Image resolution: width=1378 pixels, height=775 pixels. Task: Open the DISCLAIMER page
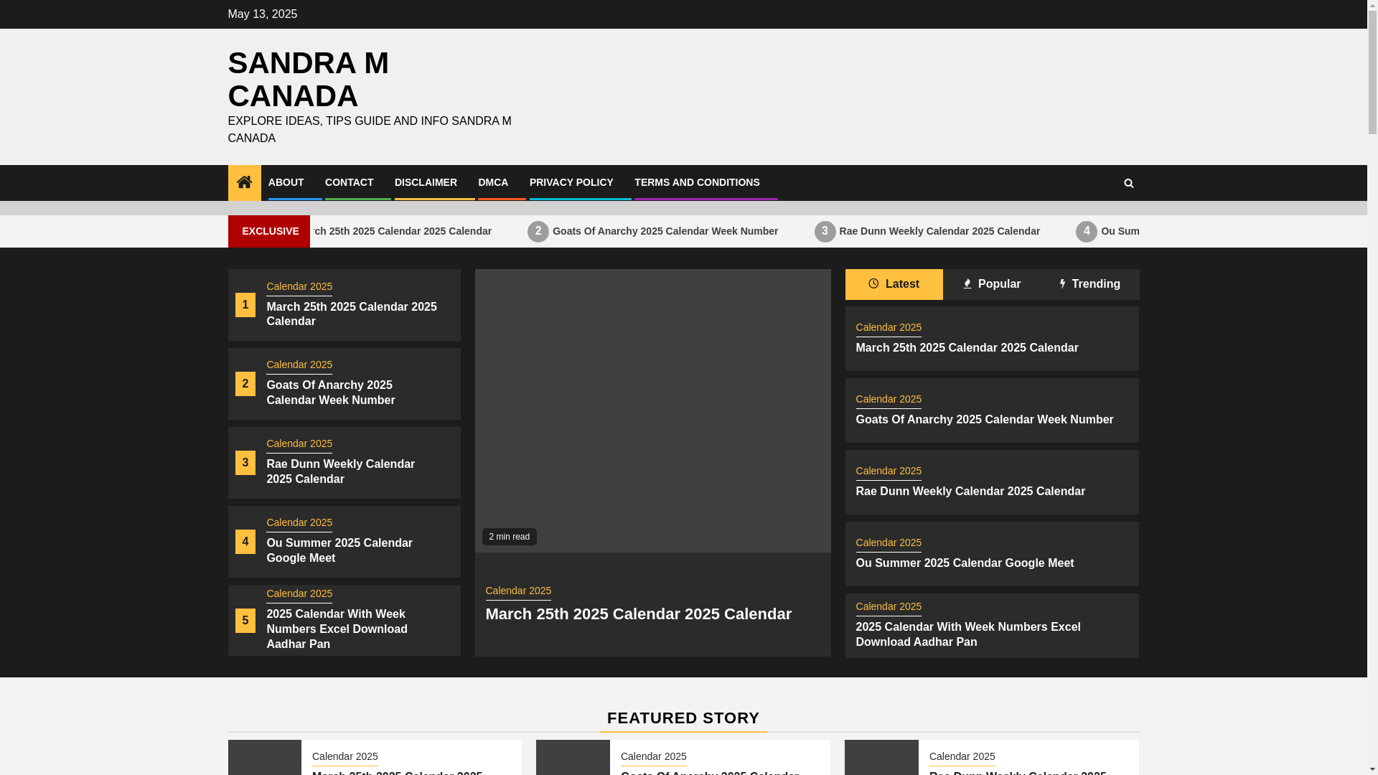click(x=426, y=182)
